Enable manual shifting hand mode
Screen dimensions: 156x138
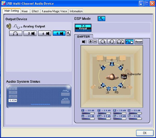click(x=129, y=41)
